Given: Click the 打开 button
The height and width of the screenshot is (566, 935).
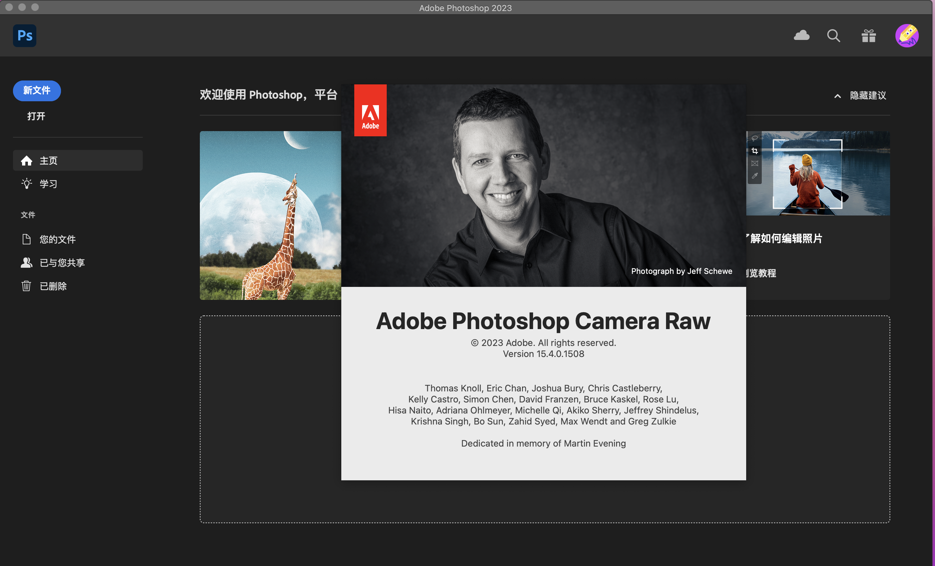Looking at the screenshot, I should [x=36, y=116].
